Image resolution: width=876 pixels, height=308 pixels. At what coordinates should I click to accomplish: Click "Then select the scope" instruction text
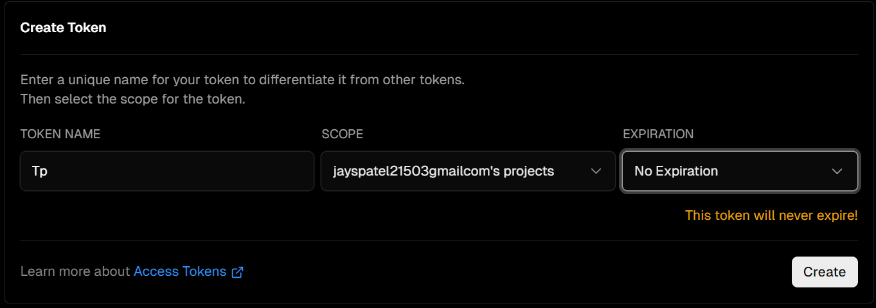pyautogui.click(x=133, y=100)
